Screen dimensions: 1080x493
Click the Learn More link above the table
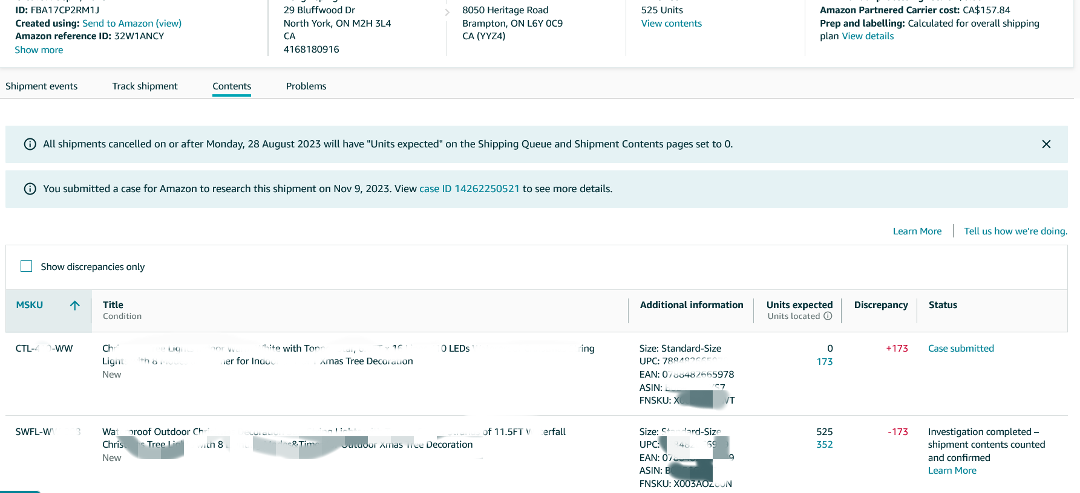coord(917,231)
